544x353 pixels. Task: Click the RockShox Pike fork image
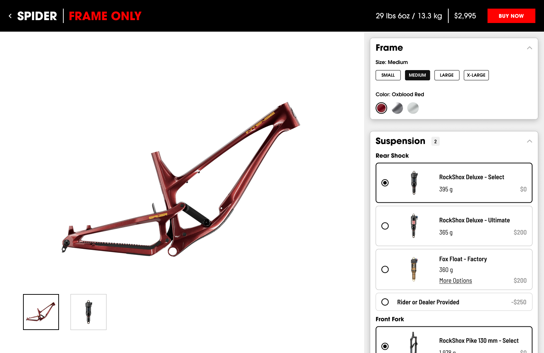(414, 343)
